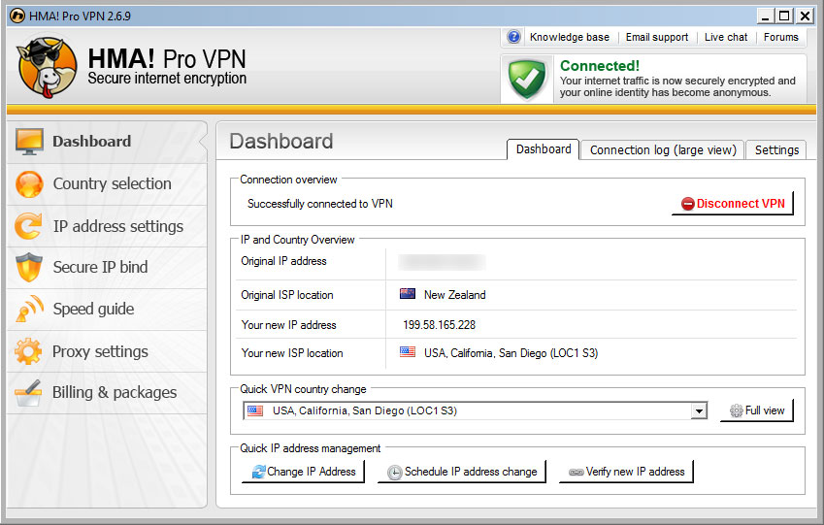Click the USA flag inside country dropdown
Viewport: 824px width, 525px height.
[255, 410]
